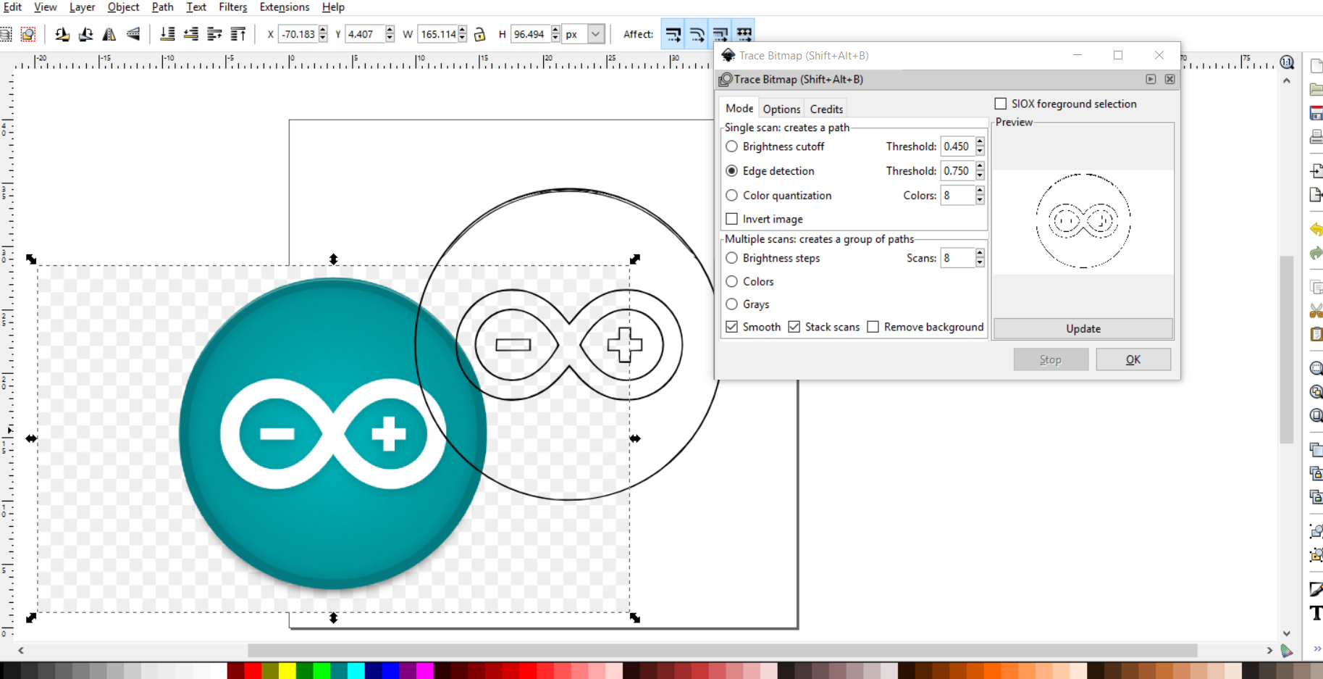Open the px units dropdown
Viewport: 1323px width, 679px height.
tap(595, 34)
